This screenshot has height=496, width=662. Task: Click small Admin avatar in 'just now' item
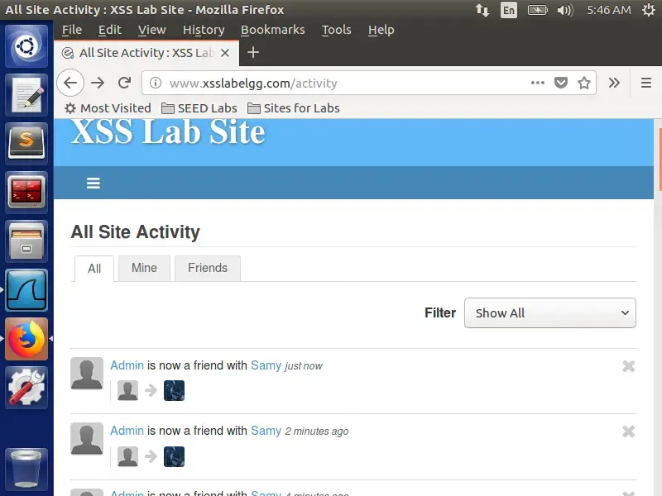coord(127,390)
